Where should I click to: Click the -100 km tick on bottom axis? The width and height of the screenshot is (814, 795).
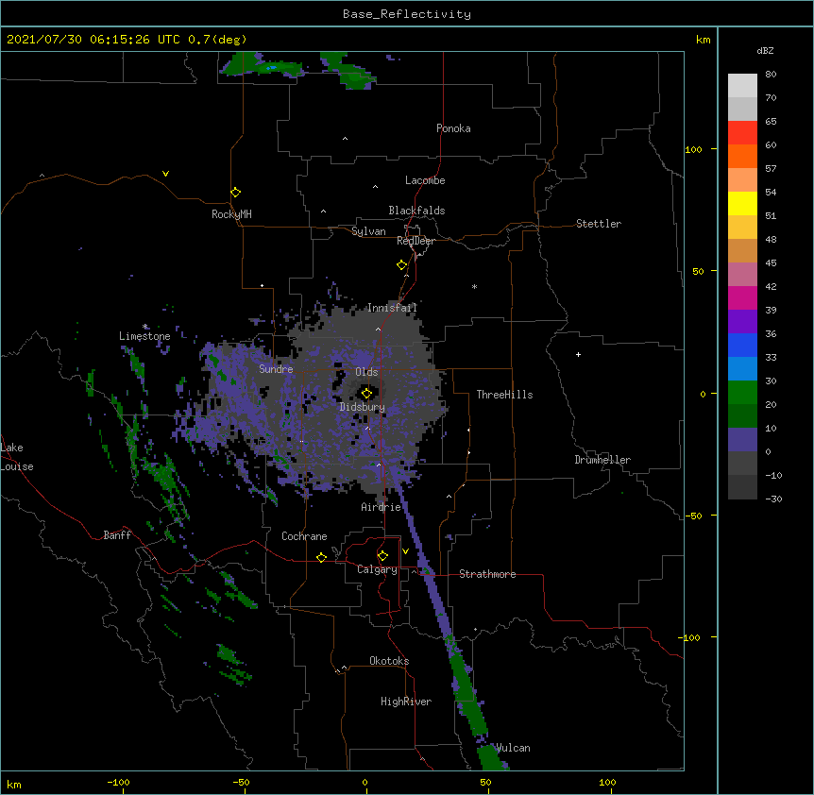pos(118,782)
